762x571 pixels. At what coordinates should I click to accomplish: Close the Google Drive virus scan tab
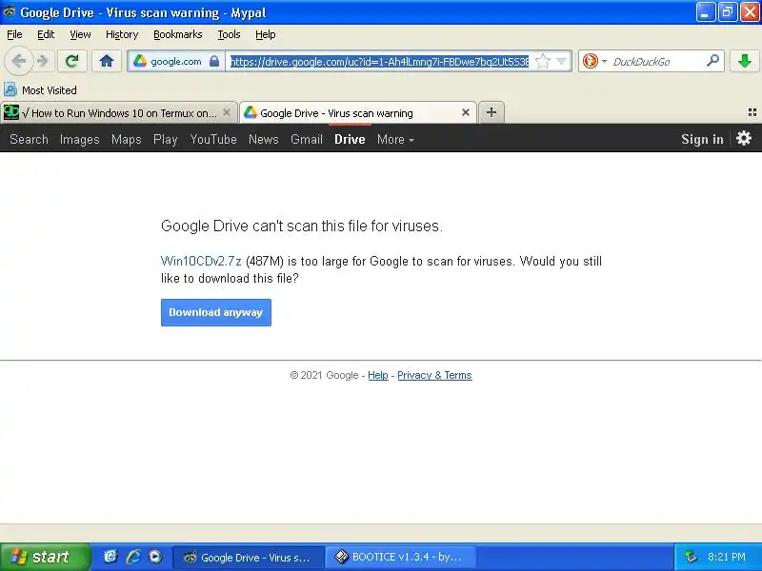point(466,112)
